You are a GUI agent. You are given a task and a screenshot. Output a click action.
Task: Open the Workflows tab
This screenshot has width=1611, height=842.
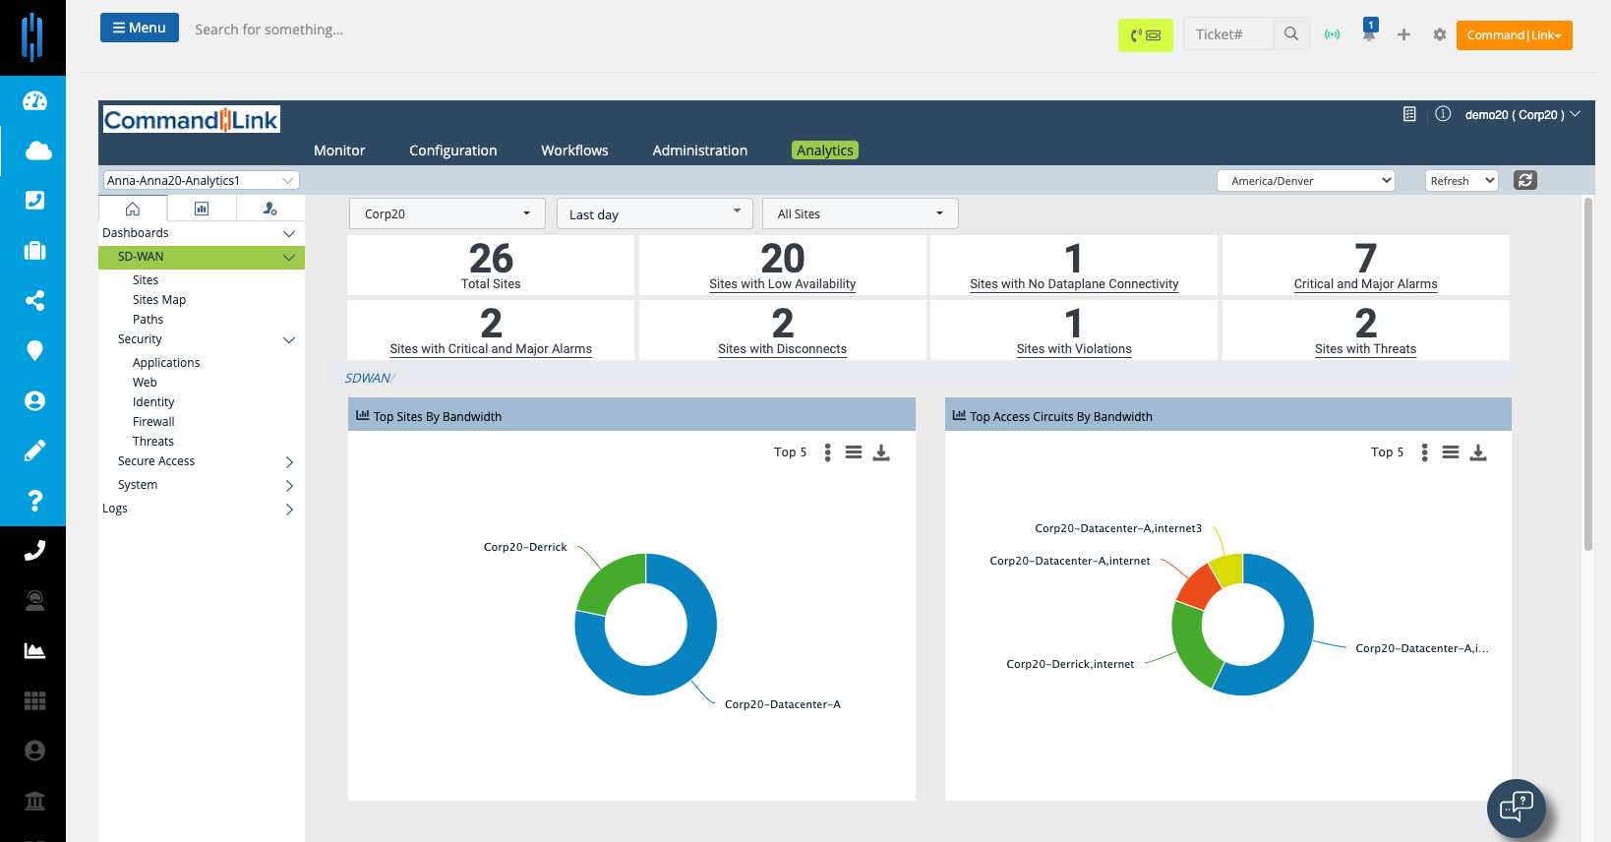click(574, 150)
